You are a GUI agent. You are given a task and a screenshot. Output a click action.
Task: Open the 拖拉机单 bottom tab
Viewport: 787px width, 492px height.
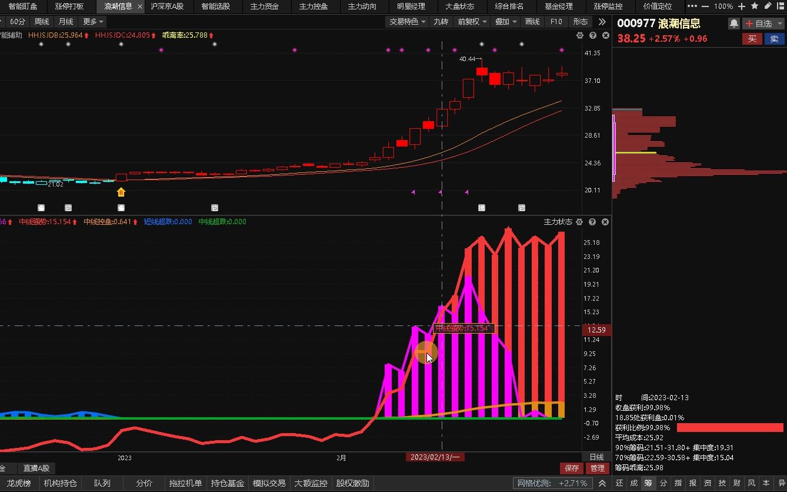click(185, 483)
